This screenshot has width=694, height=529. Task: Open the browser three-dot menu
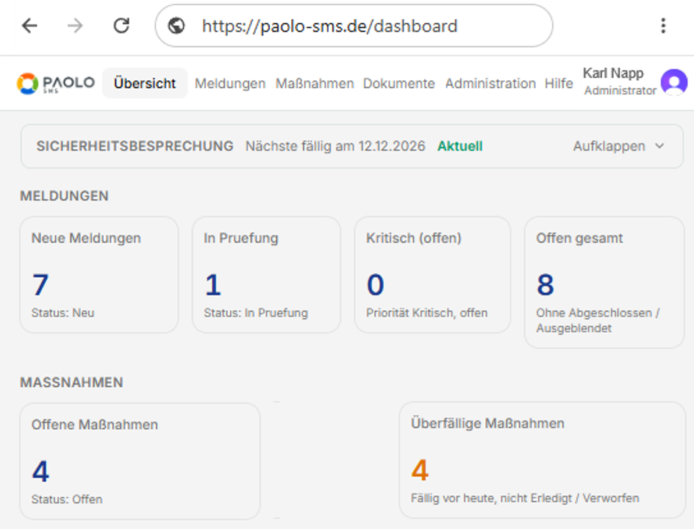click(663, 26)
